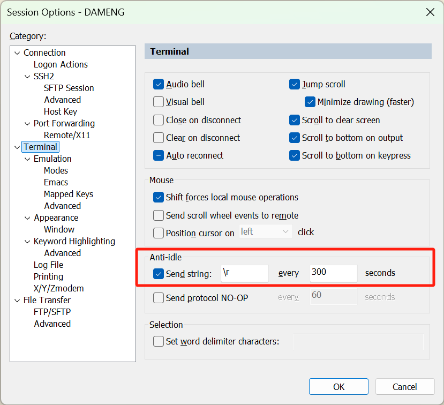The image size is (444, 405).
Task: Check Set word delimiter characters
Action: 159,341
